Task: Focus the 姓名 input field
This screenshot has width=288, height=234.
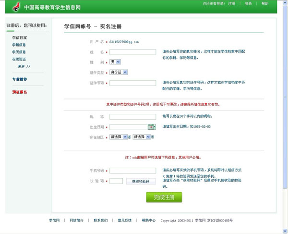Action: point(132,52)
